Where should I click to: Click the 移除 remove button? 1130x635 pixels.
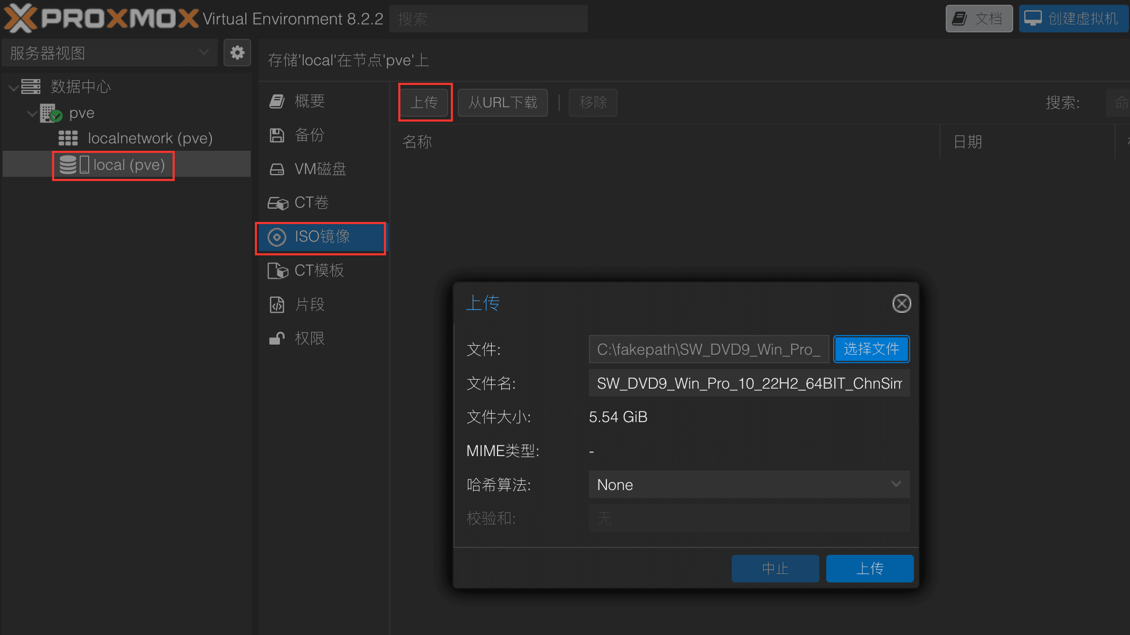[x=593, y=102]
